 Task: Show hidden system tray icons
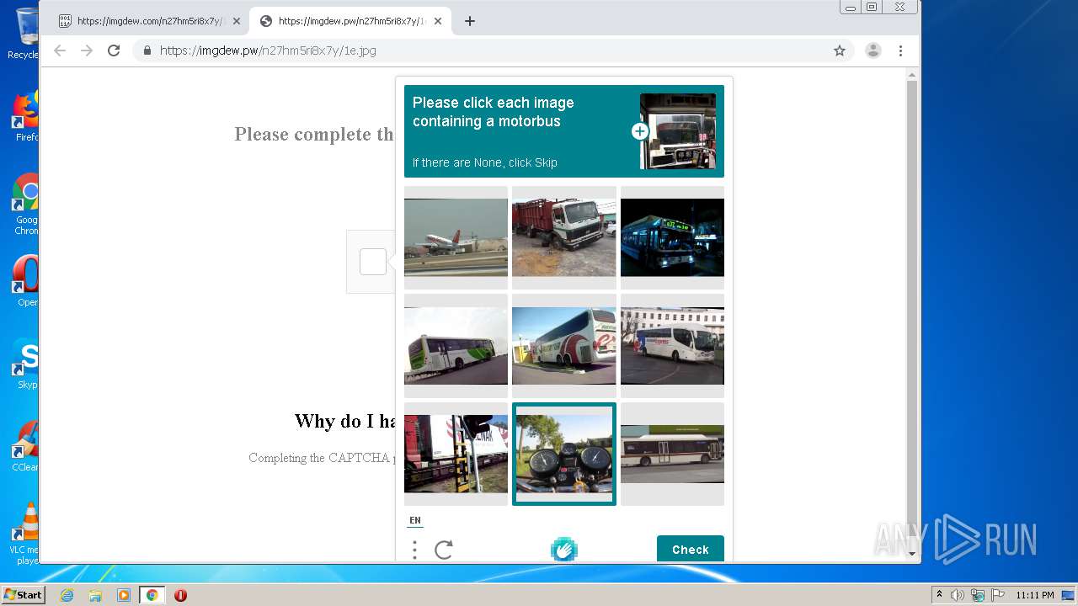click(x=939, y=595)
